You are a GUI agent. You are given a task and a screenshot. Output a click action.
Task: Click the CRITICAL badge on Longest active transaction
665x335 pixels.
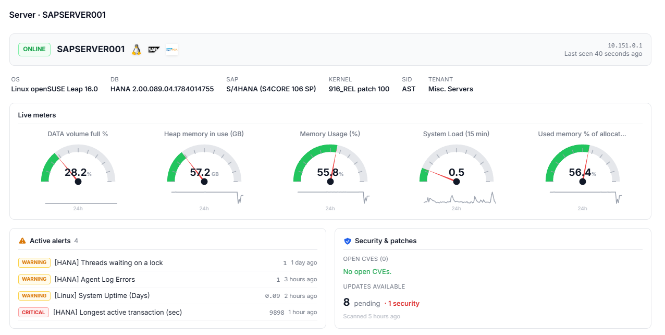[34, 313]
